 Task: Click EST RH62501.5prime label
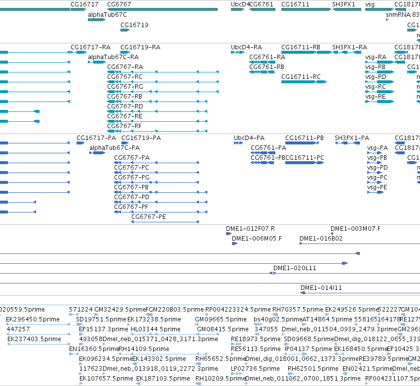pyautogui.click(x=313, y=369)
